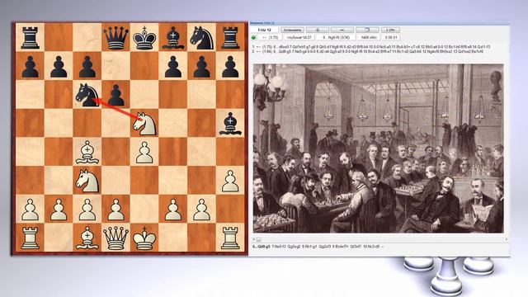528x297 pixels.
Task: Click the empty e7 square
Action: (144, 66)
